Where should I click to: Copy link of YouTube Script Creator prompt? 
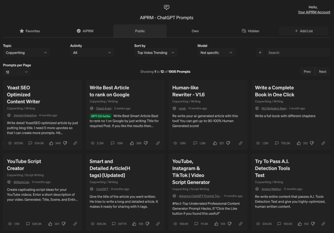pyautogui.click(x=75, y=224)
